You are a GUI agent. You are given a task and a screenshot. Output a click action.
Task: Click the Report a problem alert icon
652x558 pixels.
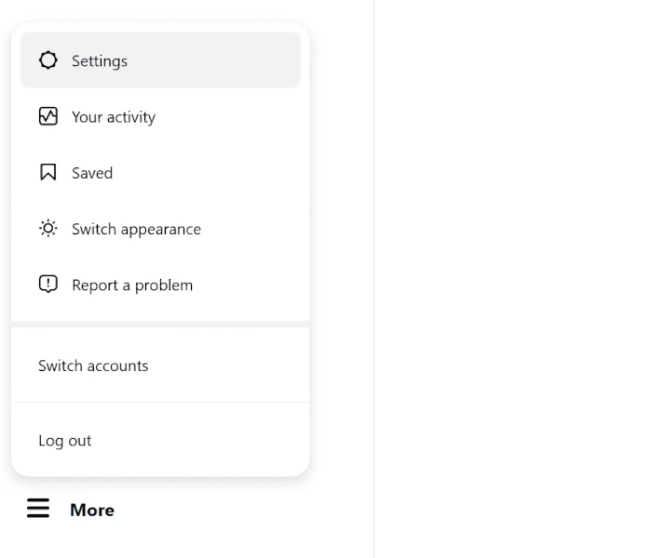pos(48,285)
